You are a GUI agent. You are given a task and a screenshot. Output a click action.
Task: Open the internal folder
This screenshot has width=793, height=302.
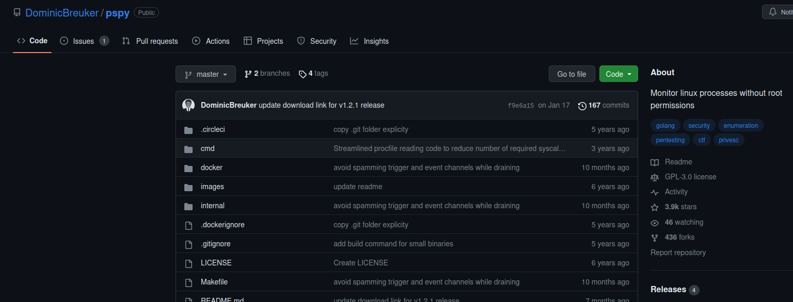(213, 206)
